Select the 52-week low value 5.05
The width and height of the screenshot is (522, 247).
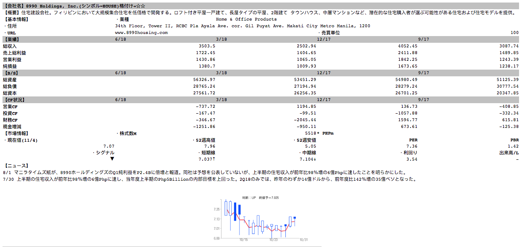point(311,146)
